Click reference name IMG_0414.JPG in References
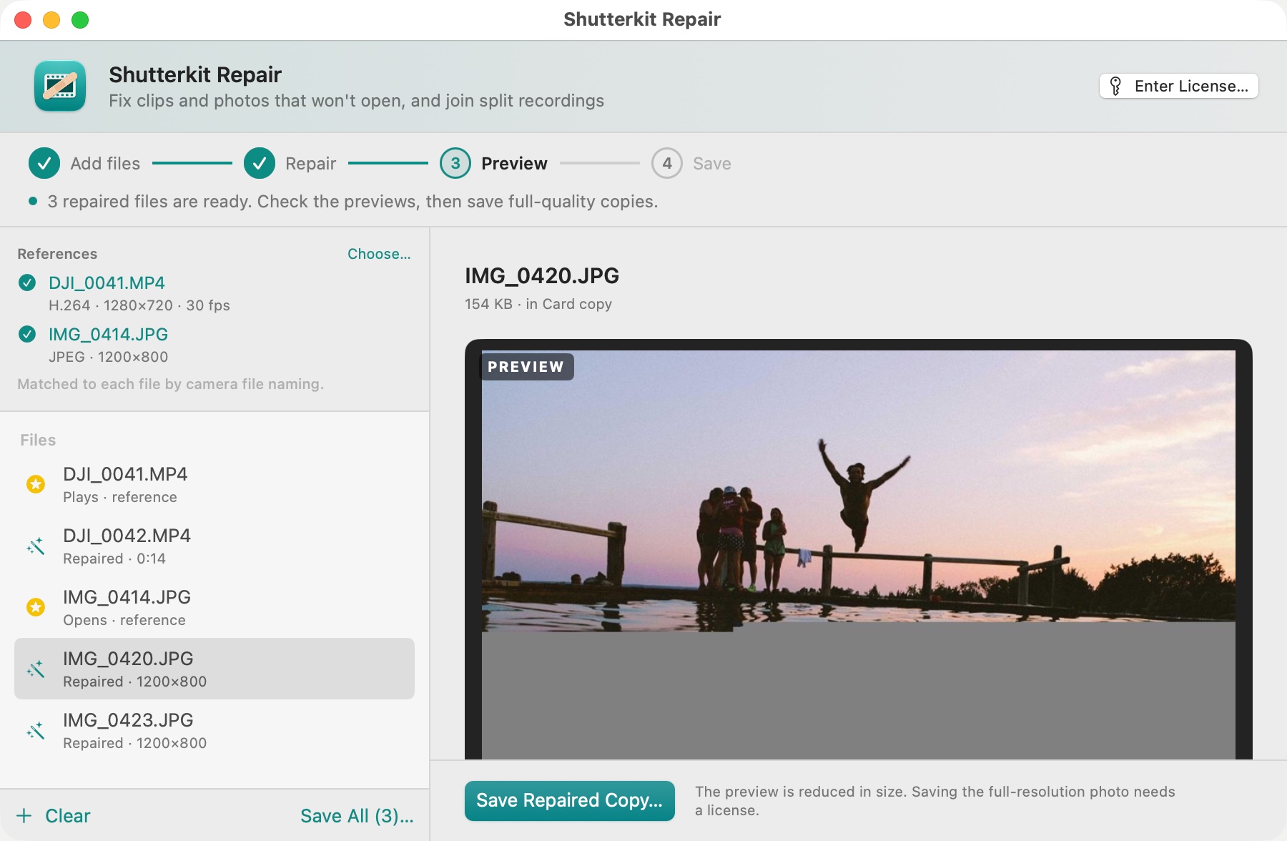The height and width of the screenshot is (841, 1287). (x=108, y=335)
